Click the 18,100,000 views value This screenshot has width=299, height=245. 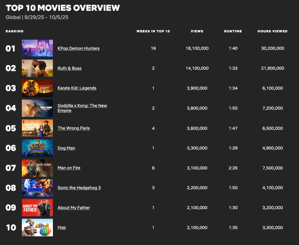(197, 48)
